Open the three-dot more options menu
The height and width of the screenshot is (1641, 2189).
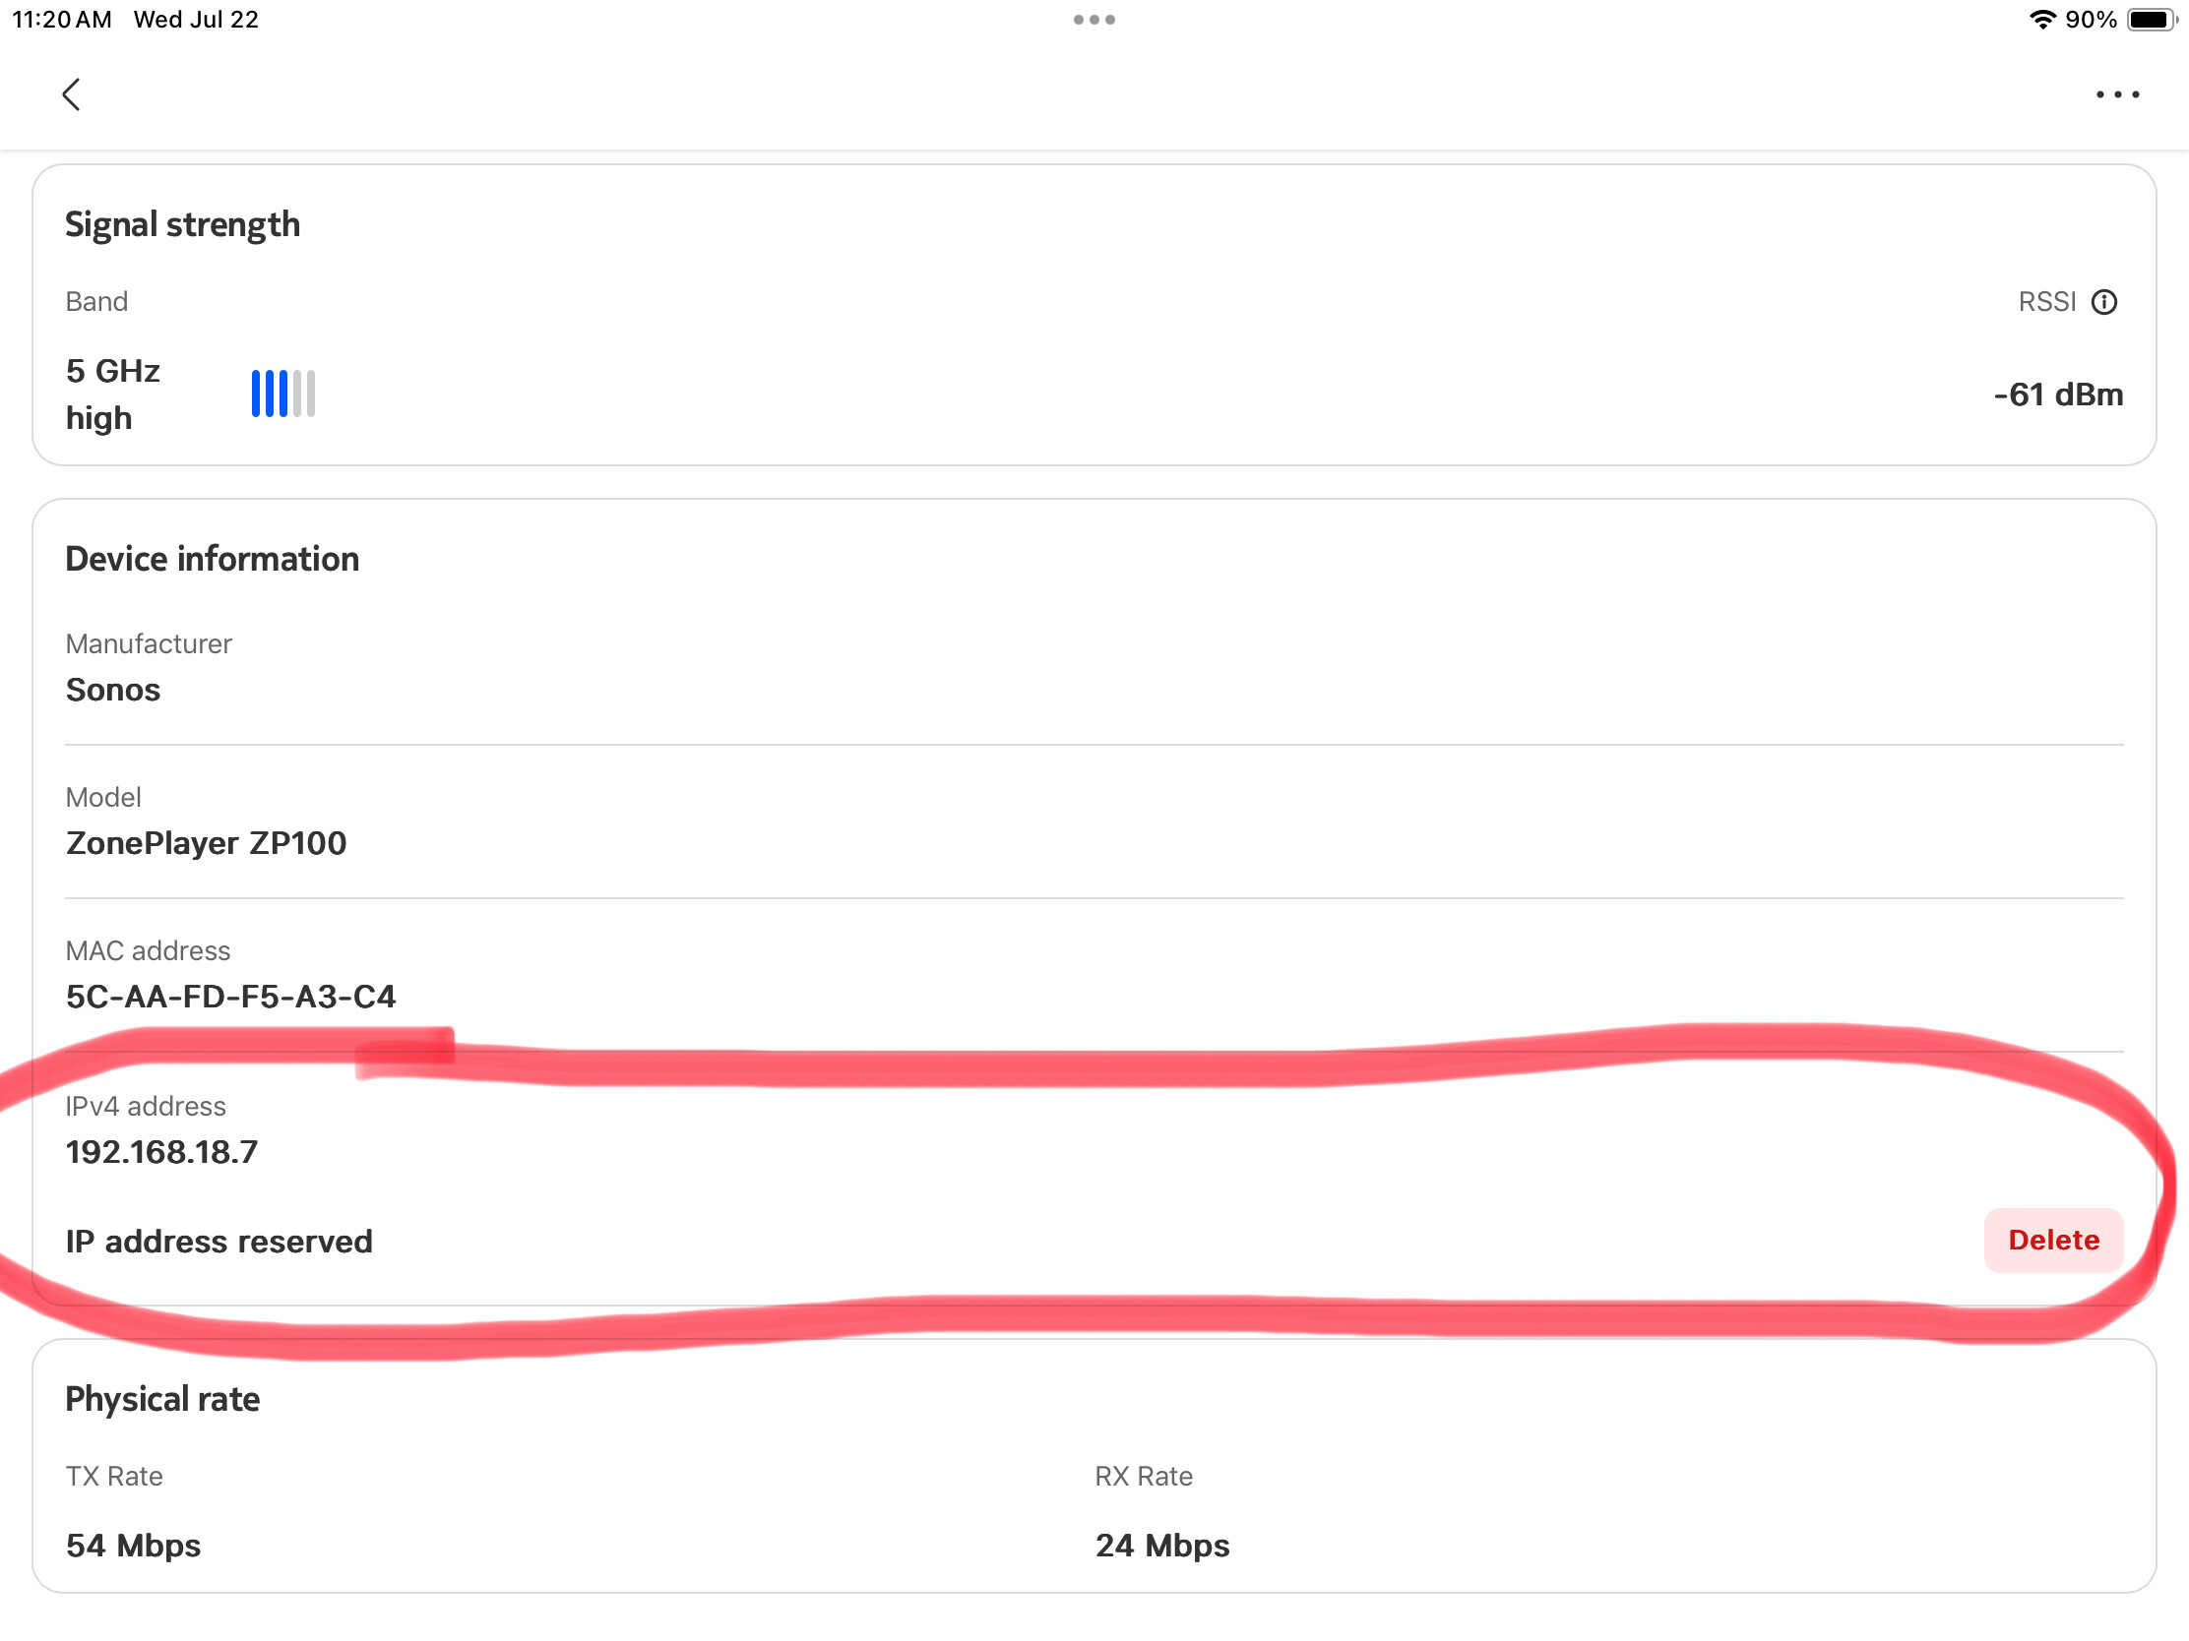point(2117,95)
